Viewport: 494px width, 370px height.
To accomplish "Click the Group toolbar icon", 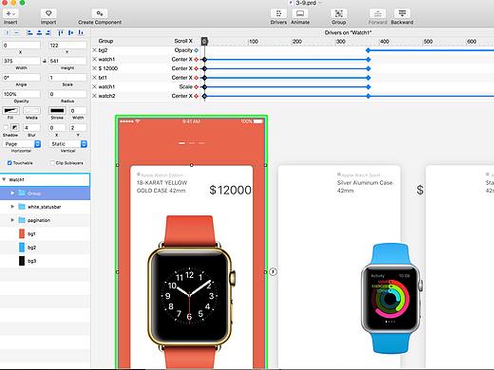I will [339, 13].
